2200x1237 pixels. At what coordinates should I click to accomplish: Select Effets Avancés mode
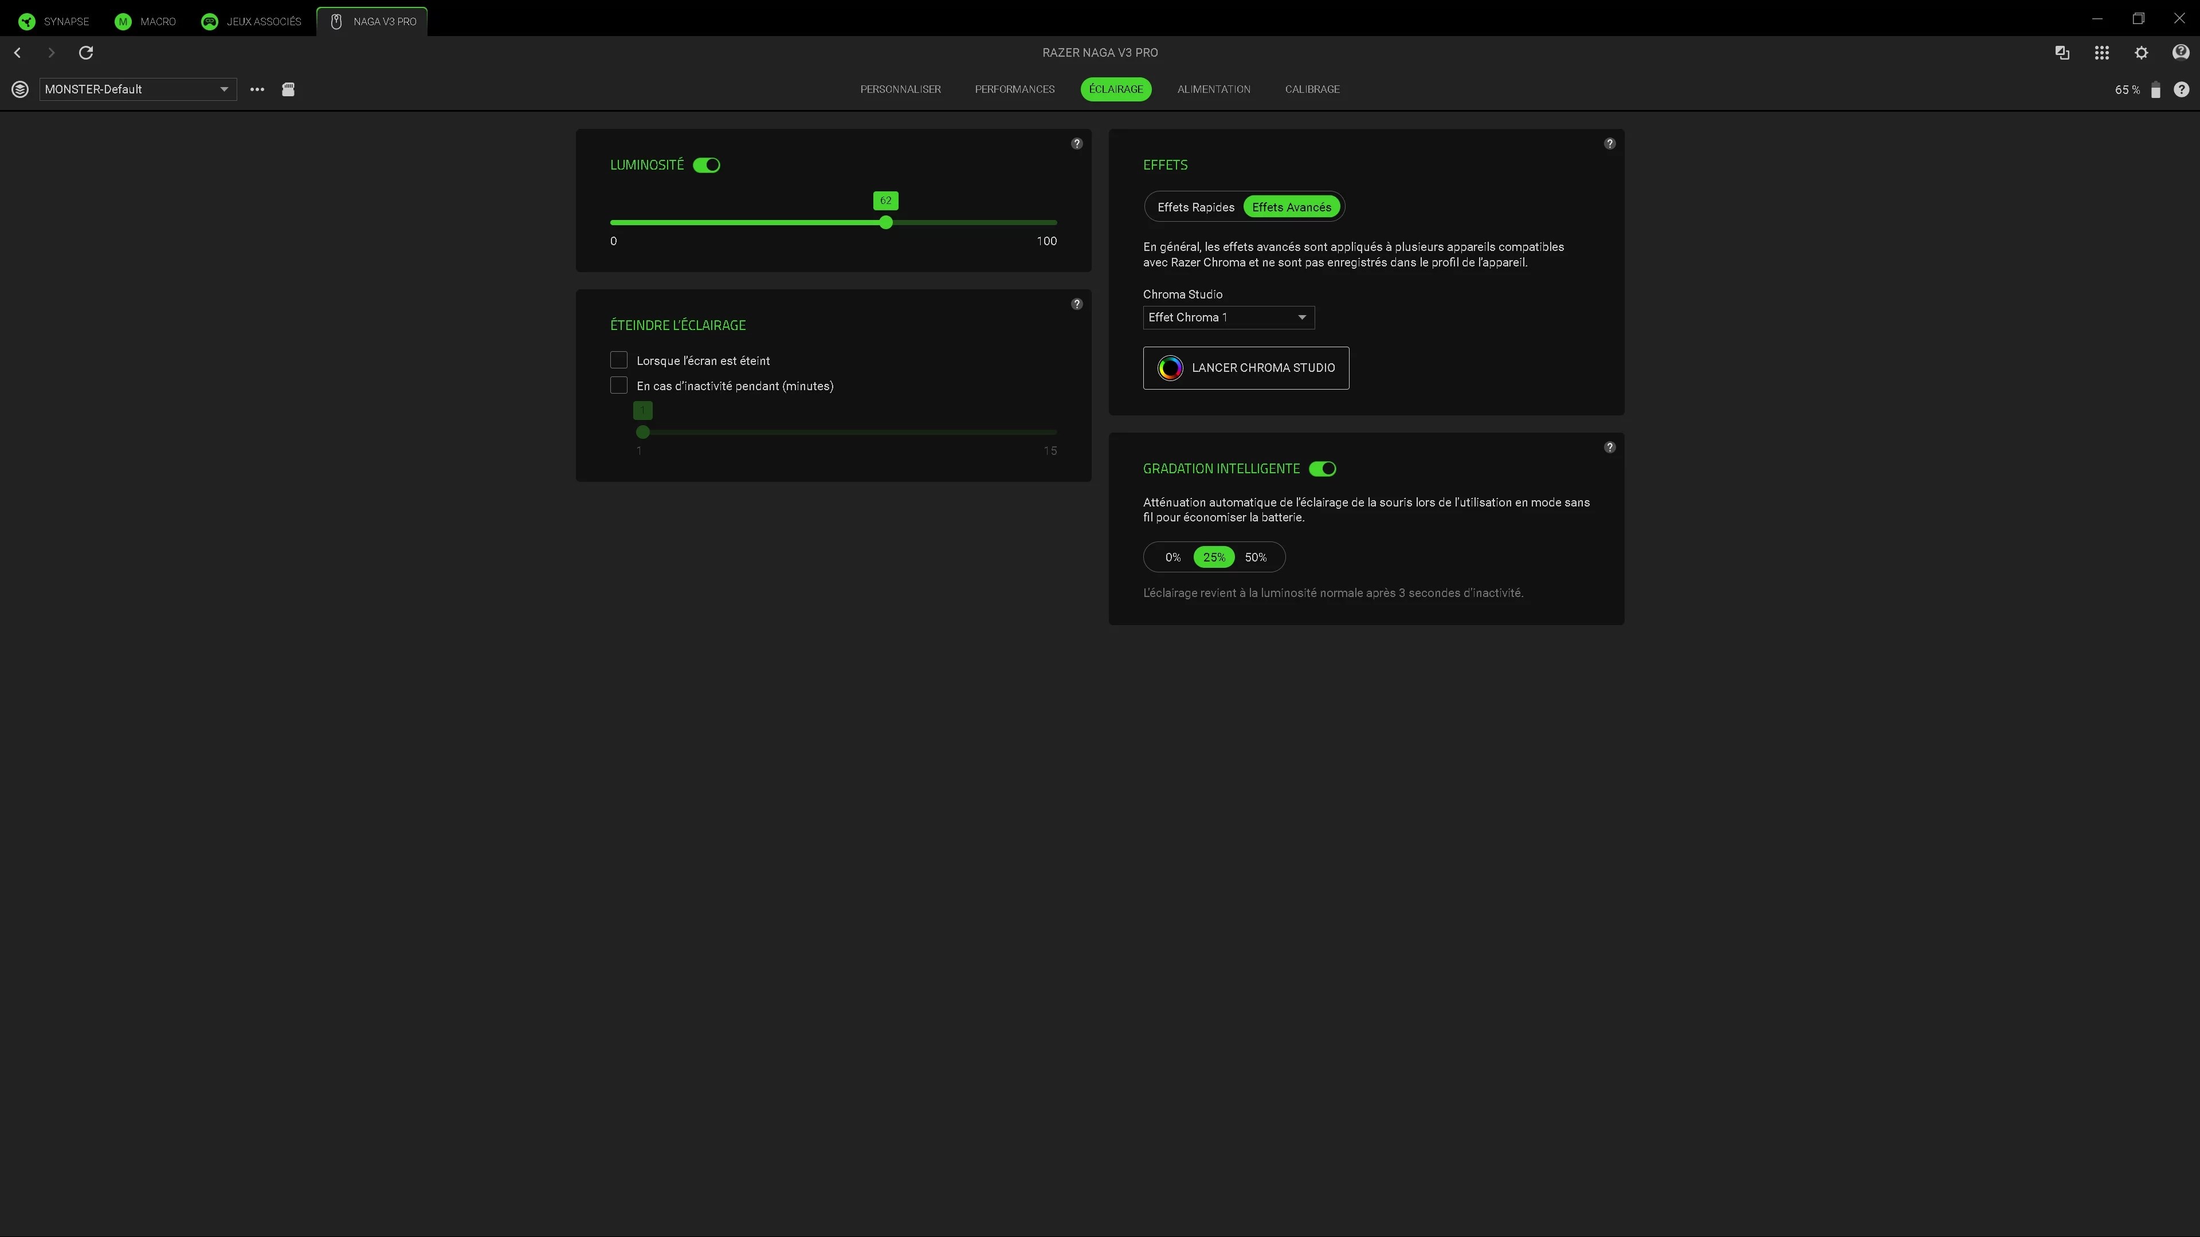1291,207
